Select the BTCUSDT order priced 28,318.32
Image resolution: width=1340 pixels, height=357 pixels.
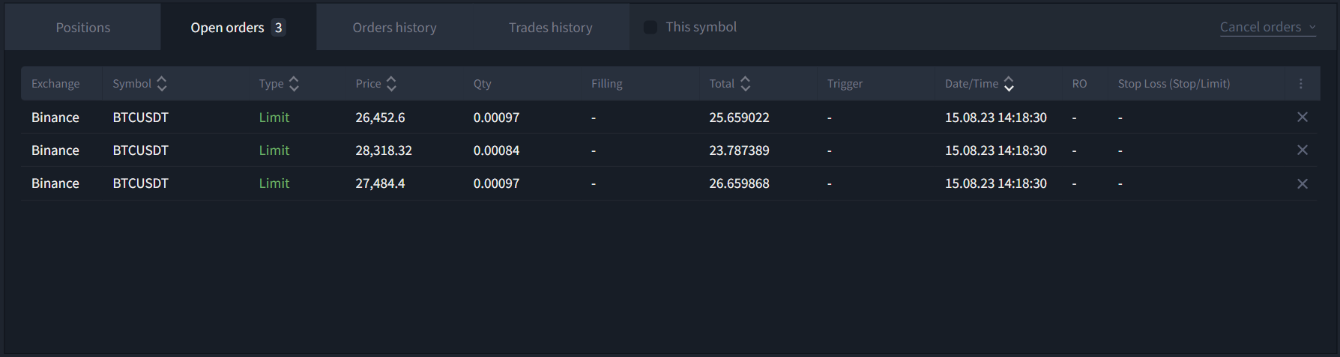point(669,150)
